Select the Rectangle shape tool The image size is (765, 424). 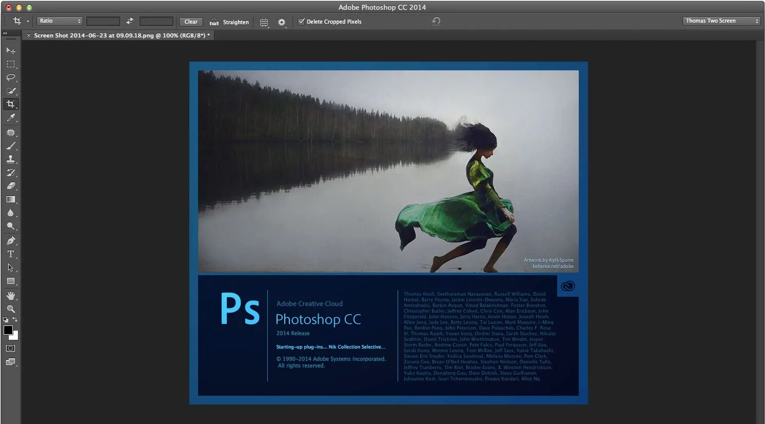pos(10,281)
